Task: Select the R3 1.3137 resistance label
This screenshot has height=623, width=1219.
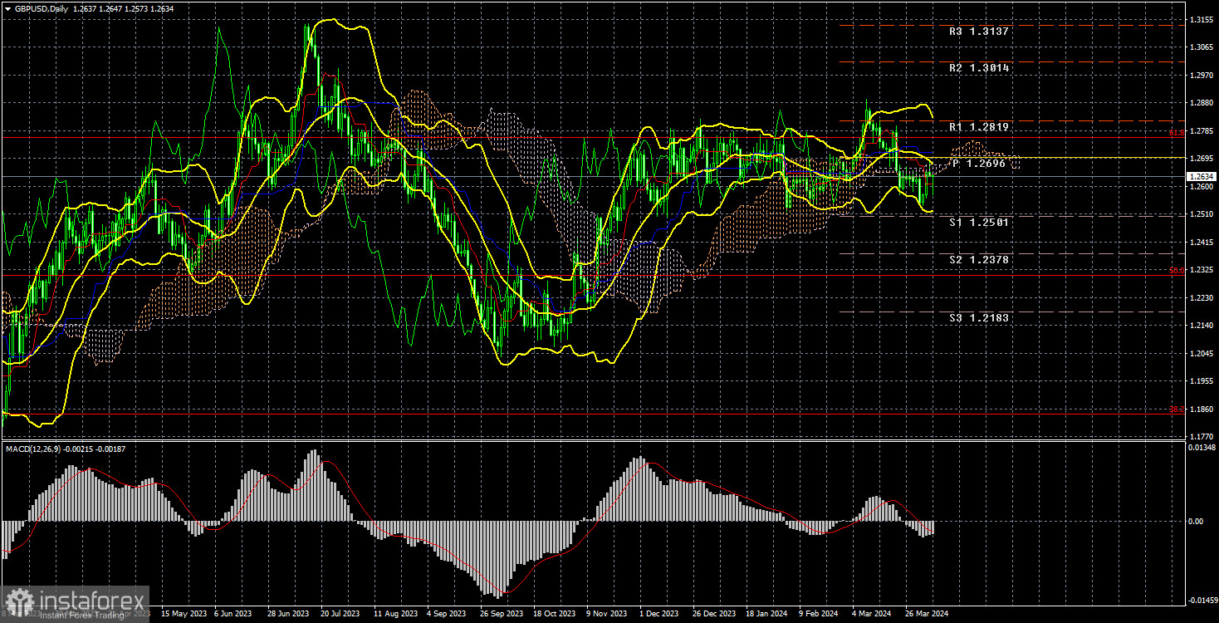Action: tap(980, 32)
